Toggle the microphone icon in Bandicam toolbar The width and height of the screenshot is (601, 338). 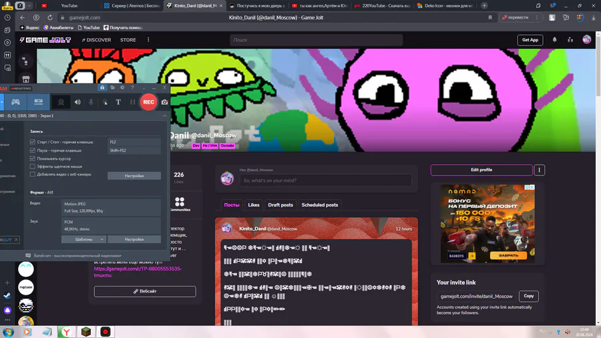coord(91,102)
